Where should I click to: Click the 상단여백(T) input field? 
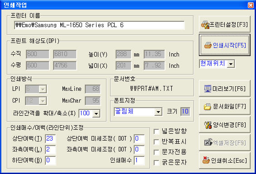click(x=50, y=138)
